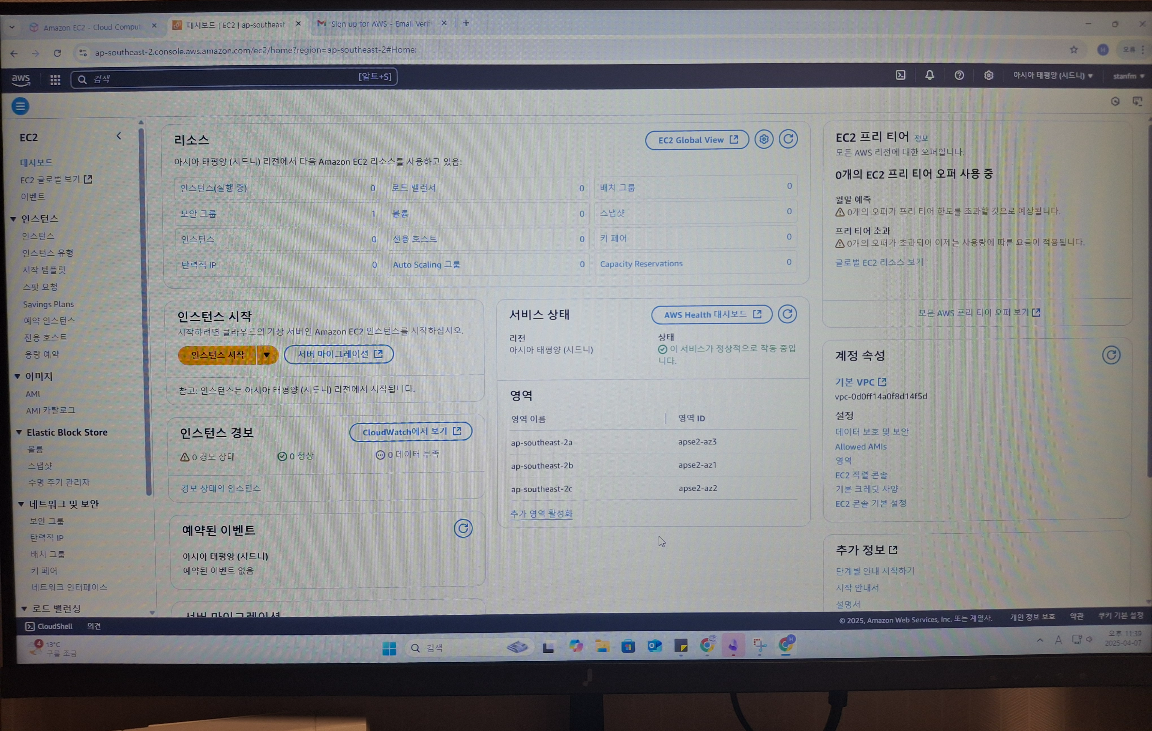This screenshot has height=731, width=1152.
Task: Refresh the service status panel
Action: pos(787,314)
